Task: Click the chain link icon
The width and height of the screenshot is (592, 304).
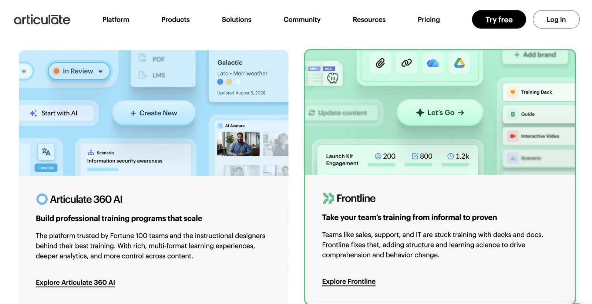Action: pyautogui.click(x=406, y=63)
